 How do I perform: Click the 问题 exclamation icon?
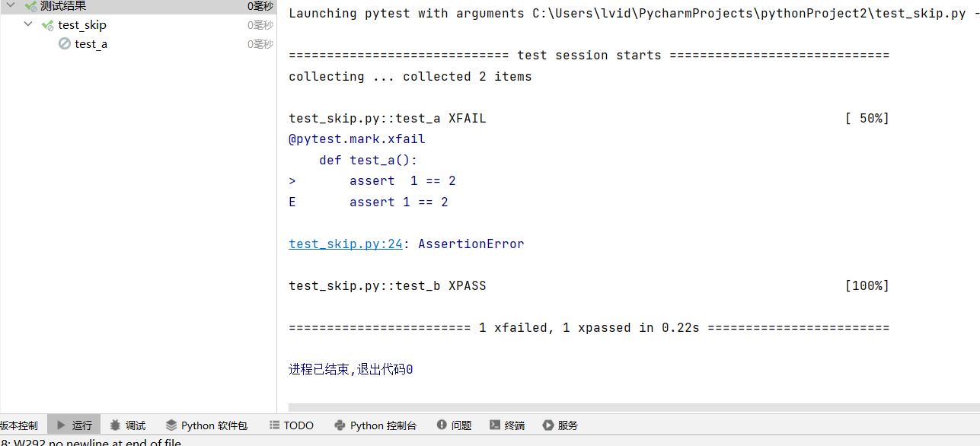point(442,425)
